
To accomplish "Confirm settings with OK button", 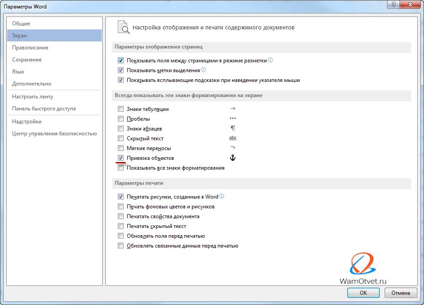I will coord(363,293).
